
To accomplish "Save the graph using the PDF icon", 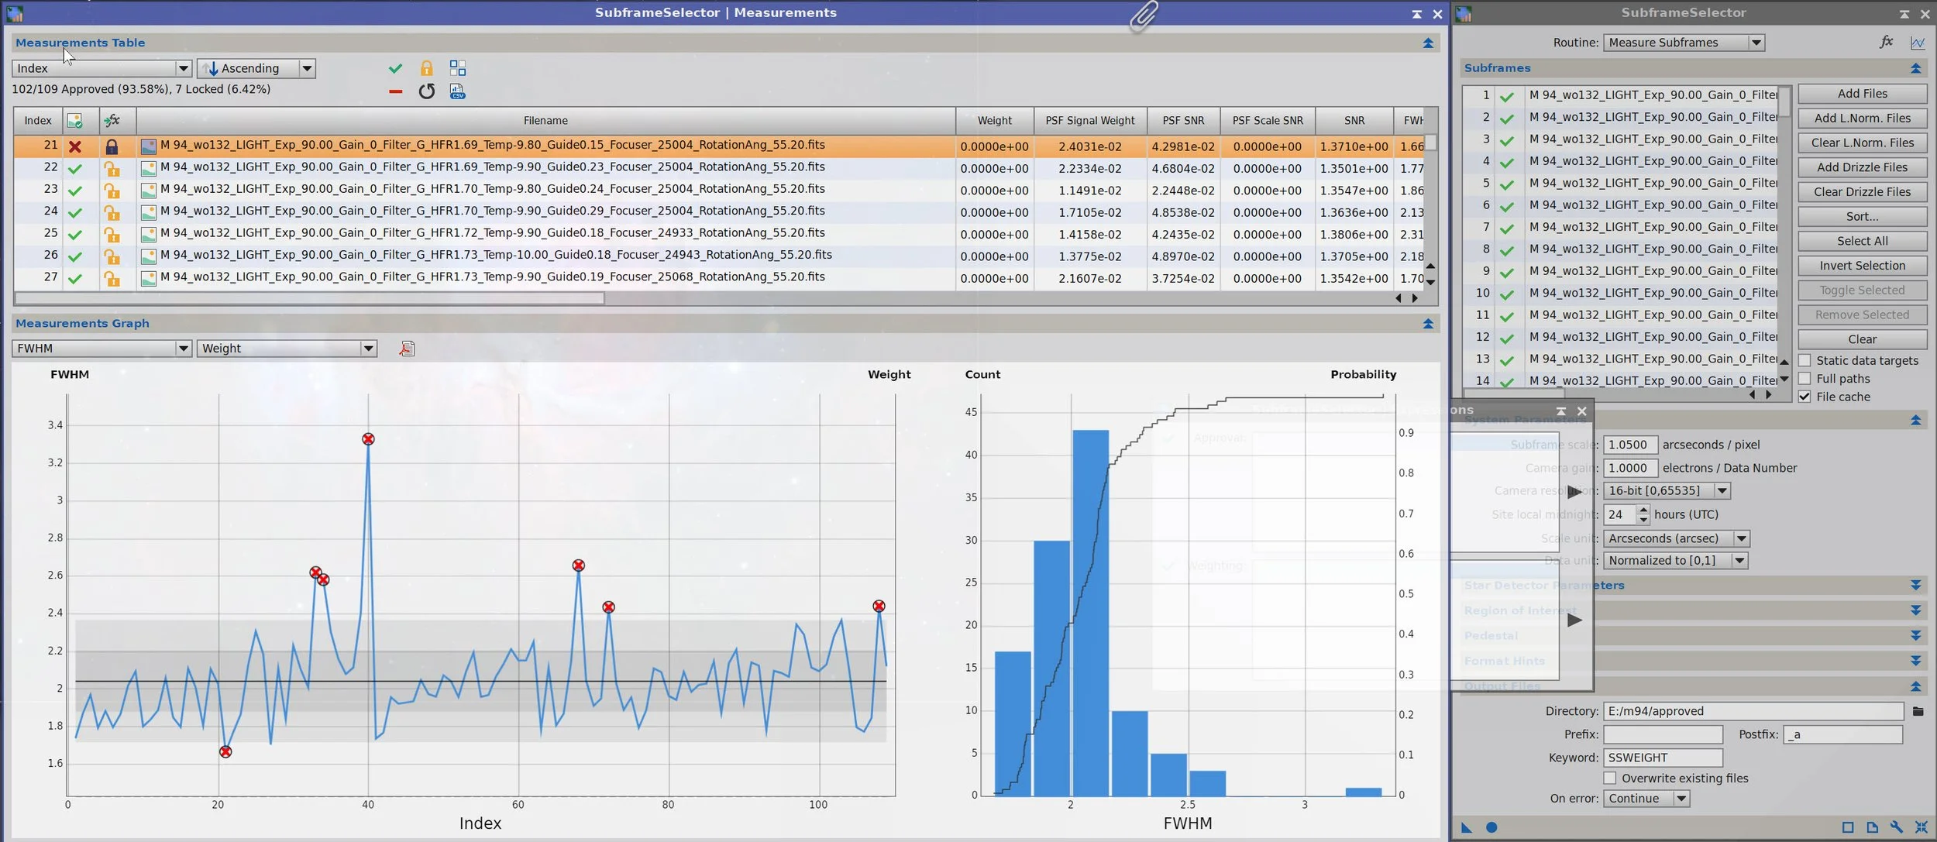I will [407, 349].
